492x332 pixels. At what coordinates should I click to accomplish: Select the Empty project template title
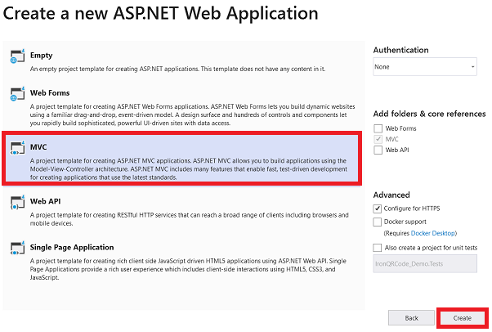pos(41,56)
